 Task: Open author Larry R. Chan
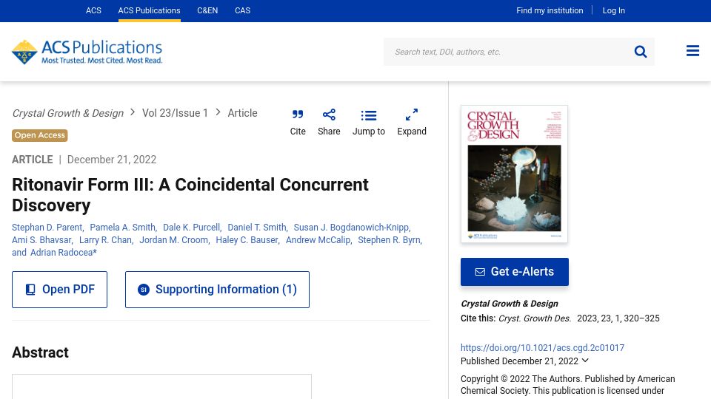106,240
